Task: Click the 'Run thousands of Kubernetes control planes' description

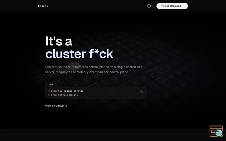Action: click(94, 69)
